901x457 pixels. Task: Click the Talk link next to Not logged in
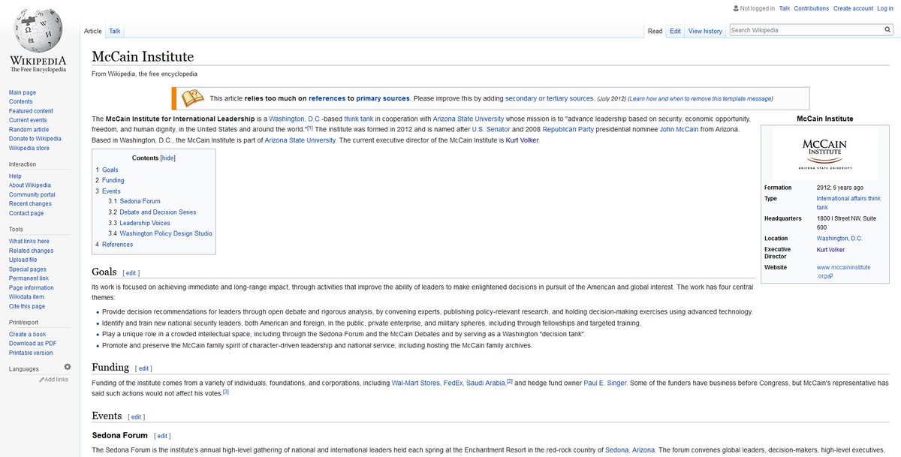[x=785, y=8]
